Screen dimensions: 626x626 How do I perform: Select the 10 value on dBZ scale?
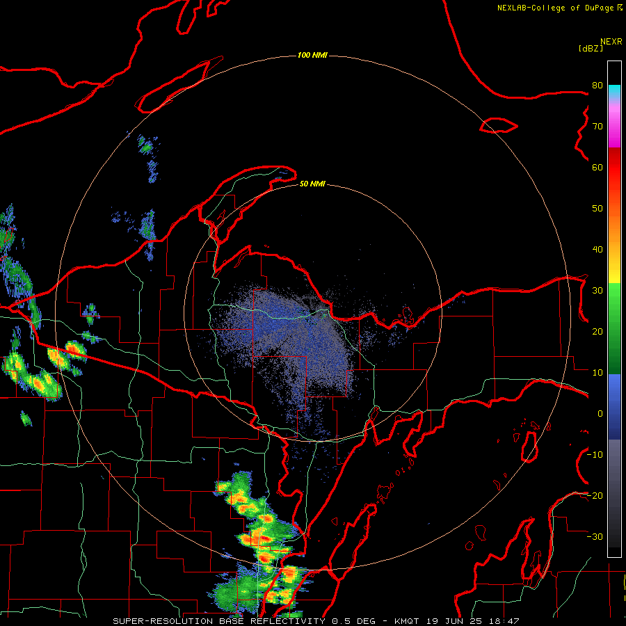tap(597, 373)
